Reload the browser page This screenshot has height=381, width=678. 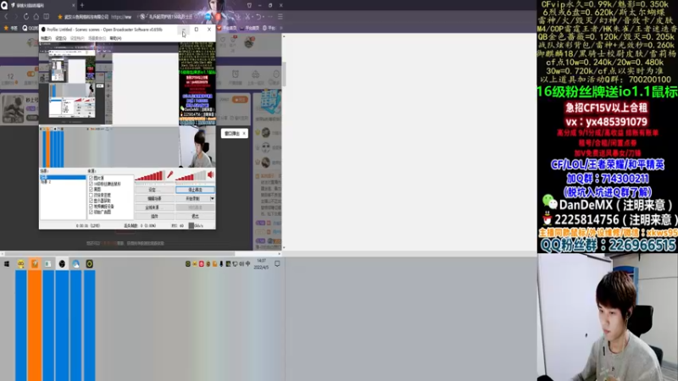click(26, 17)
